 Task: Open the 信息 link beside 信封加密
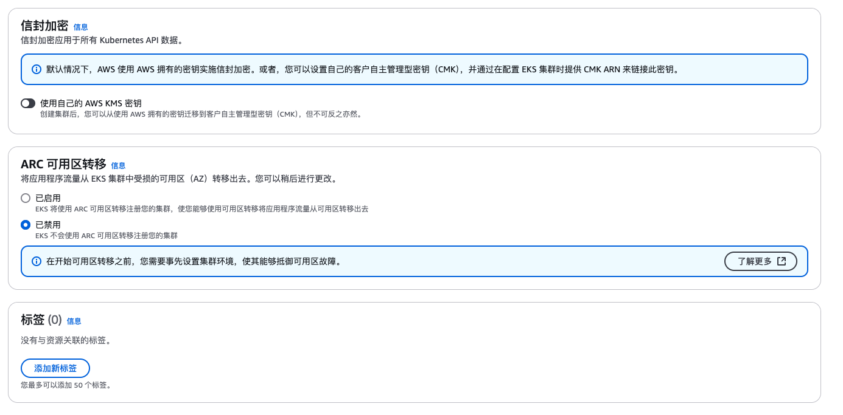[x=80, y=27]
